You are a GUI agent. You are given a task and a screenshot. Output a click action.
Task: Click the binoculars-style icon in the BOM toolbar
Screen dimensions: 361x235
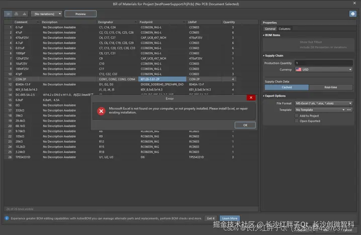pyautogui.click(x=17, y=14)
